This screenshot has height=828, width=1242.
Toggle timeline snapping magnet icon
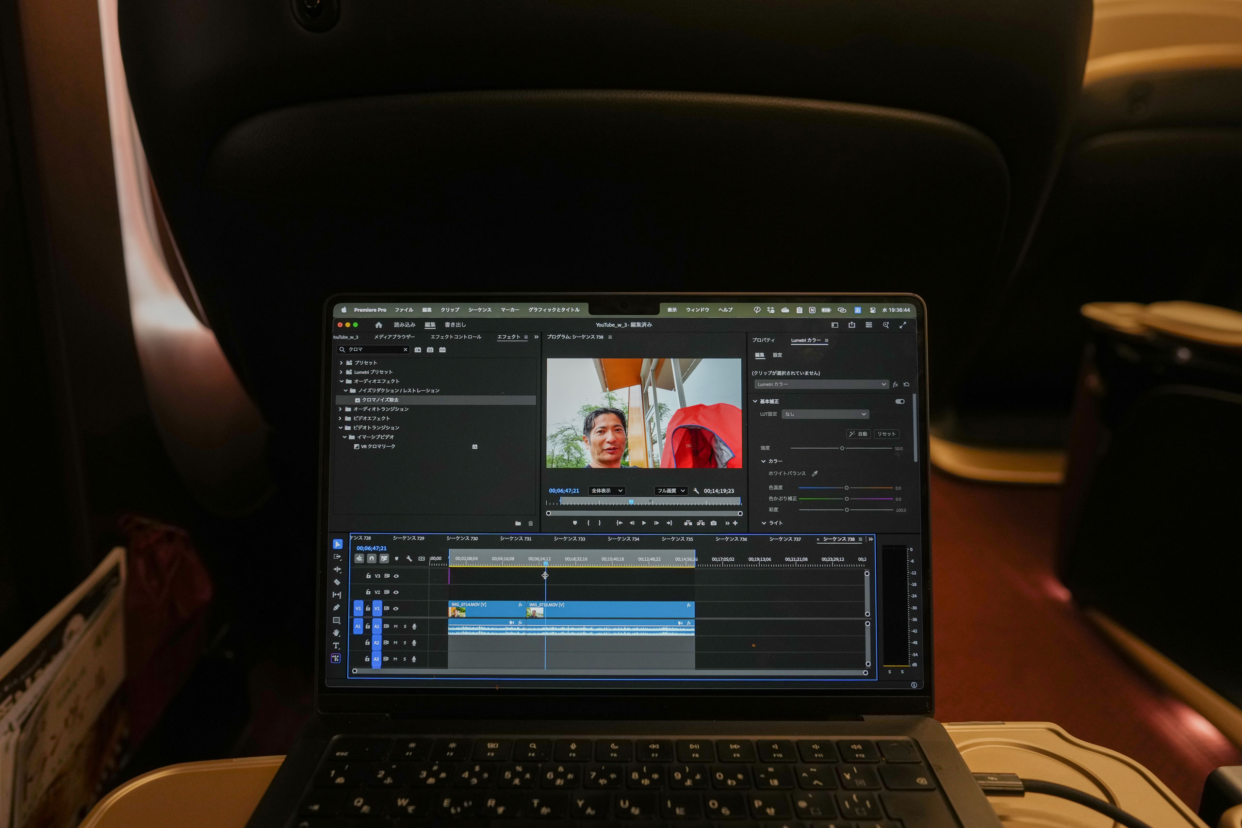coord(372,558)
